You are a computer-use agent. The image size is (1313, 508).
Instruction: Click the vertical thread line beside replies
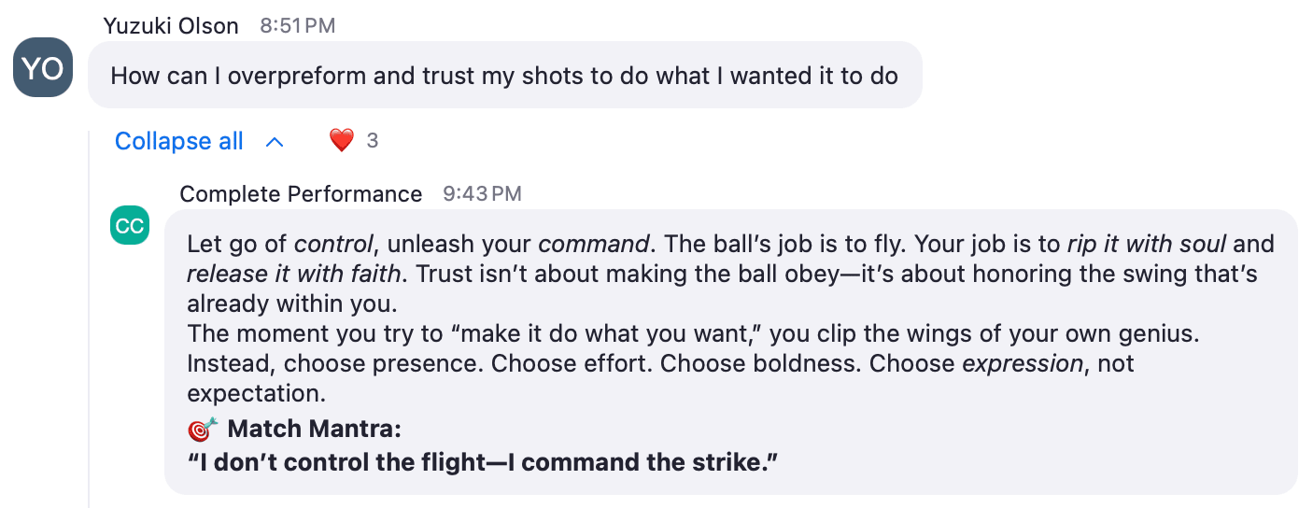tap(89, 319)
